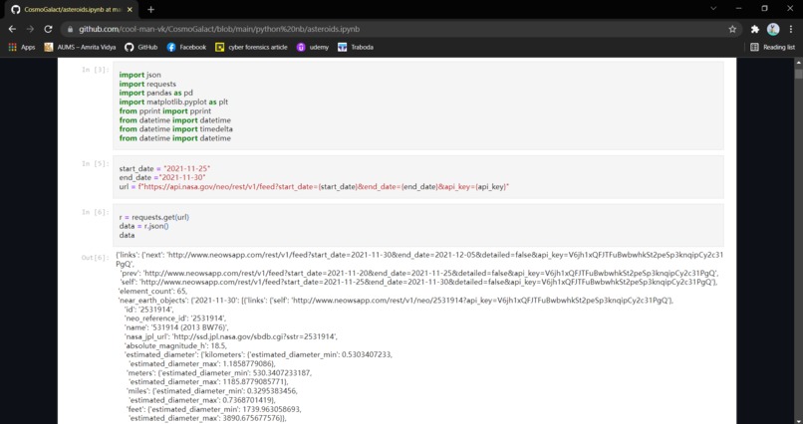This screenshot has height=424, width=803.
Task: Select the CosmoGalact/asteroids.ipynb browser tab
Action: pos(71,10)
